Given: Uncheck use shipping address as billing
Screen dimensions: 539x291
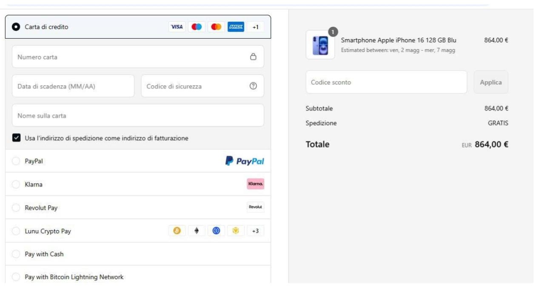Looking at the screenshot, I should tap(16, 138).
